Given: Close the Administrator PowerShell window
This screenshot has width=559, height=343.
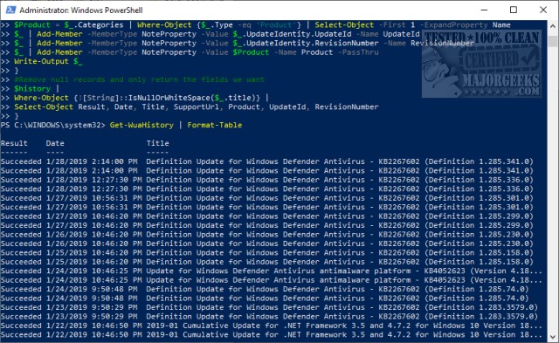Looking at the screenshot, I should (543, 10).
